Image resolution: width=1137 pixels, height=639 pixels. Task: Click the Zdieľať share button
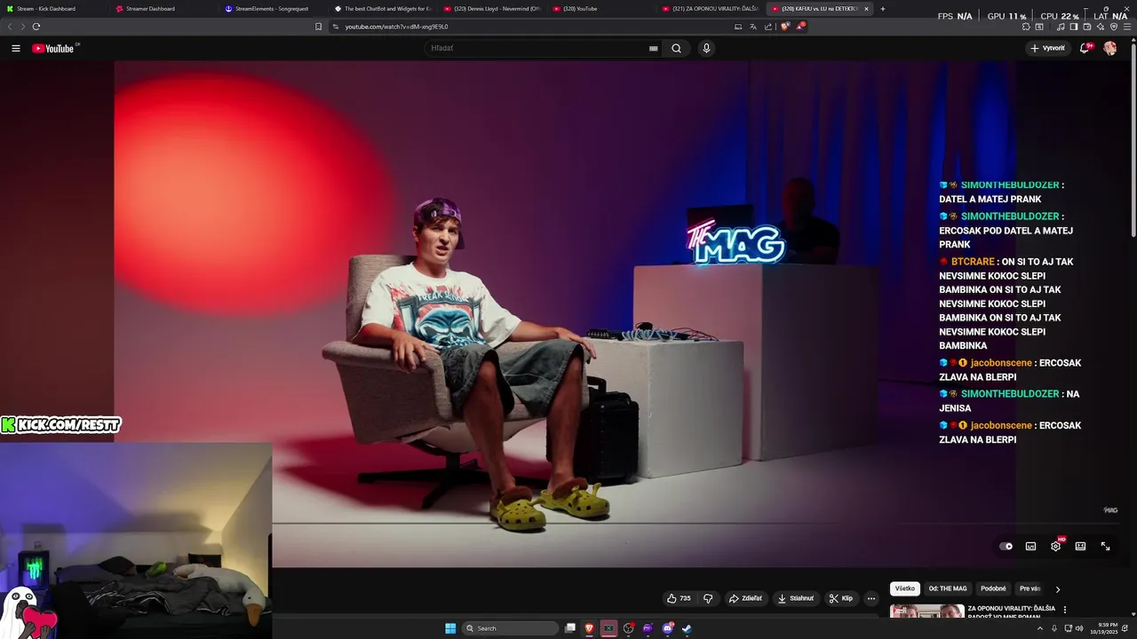click(x=745, y=598)
